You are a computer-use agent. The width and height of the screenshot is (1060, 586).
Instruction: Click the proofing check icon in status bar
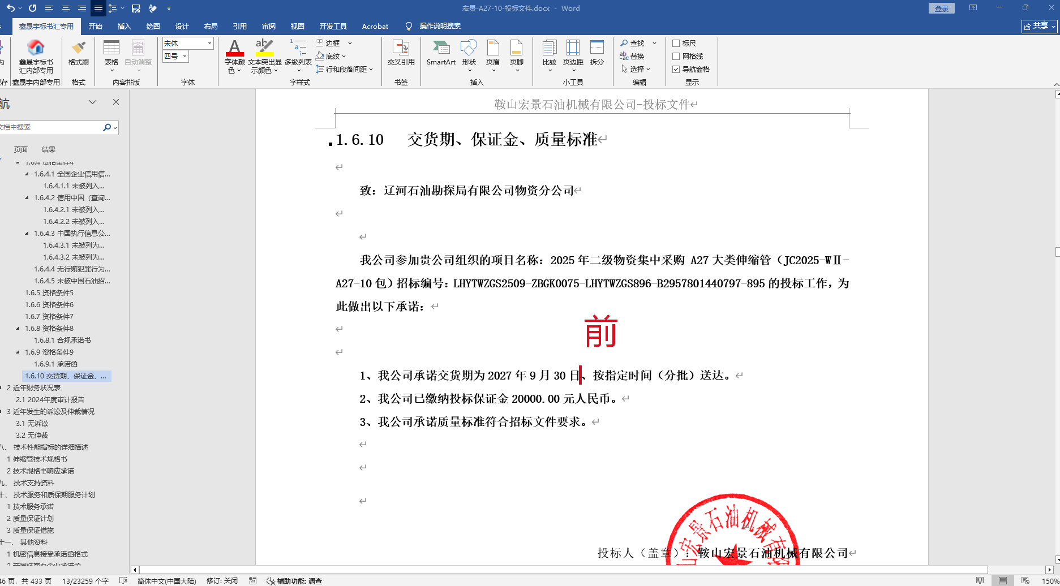[x=123, y=581]
